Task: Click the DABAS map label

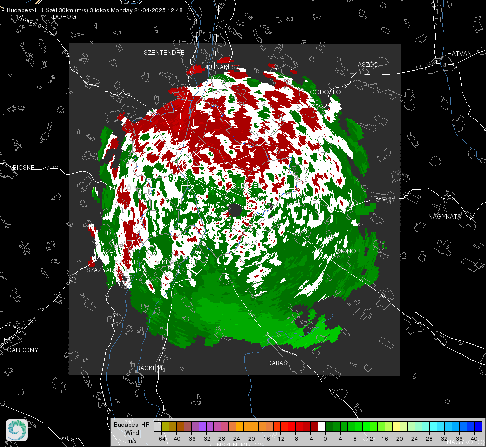Action: tap(277, 363)
